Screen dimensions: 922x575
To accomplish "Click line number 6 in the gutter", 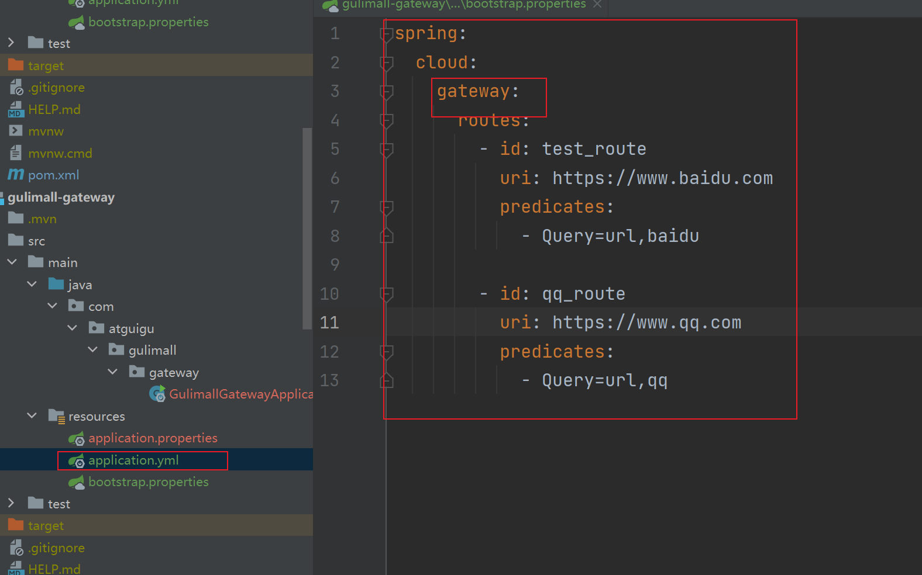I will point(335,178).
